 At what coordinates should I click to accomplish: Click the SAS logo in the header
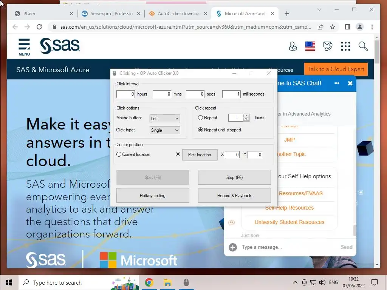pyautogui.click(x=60, y=46)
